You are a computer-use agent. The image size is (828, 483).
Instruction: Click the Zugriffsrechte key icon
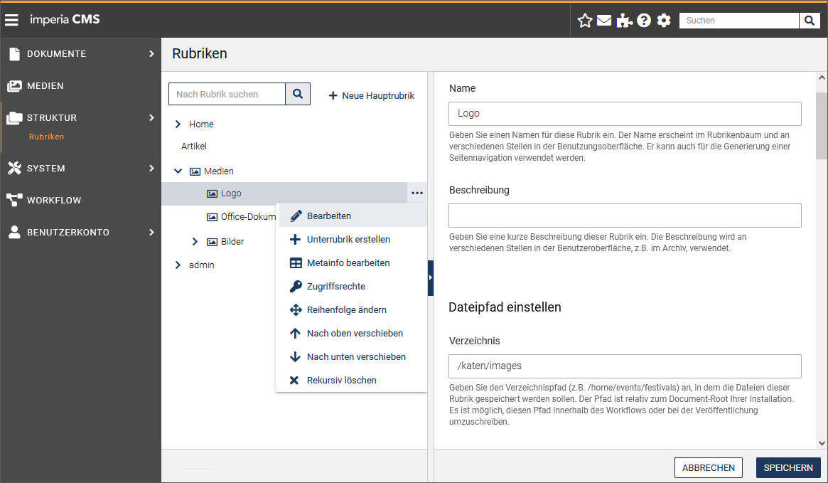click(296, 287)
